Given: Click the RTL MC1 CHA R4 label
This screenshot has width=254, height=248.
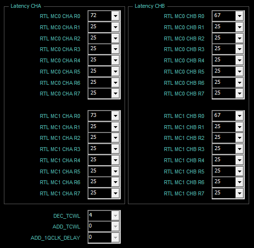Looking at the screenshot, I should pos(60,160).
